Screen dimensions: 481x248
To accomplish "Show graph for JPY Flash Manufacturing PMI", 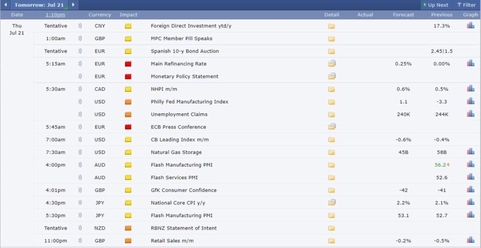I will pos(471,215).
